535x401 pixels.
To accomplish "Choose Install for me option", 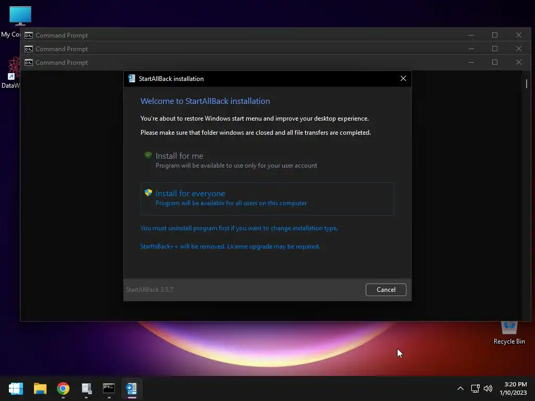I will point(267,161).
